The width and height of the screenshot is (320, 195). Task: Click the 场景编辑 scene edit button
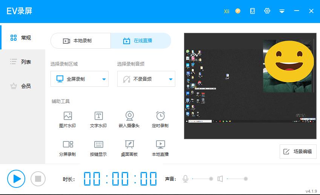298,152
